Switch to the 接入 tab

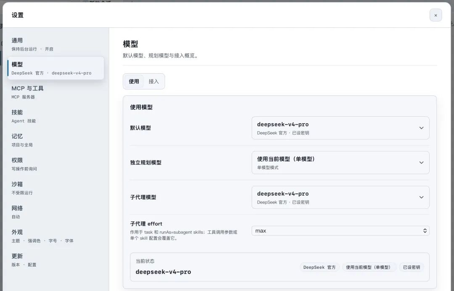(154, 81)
